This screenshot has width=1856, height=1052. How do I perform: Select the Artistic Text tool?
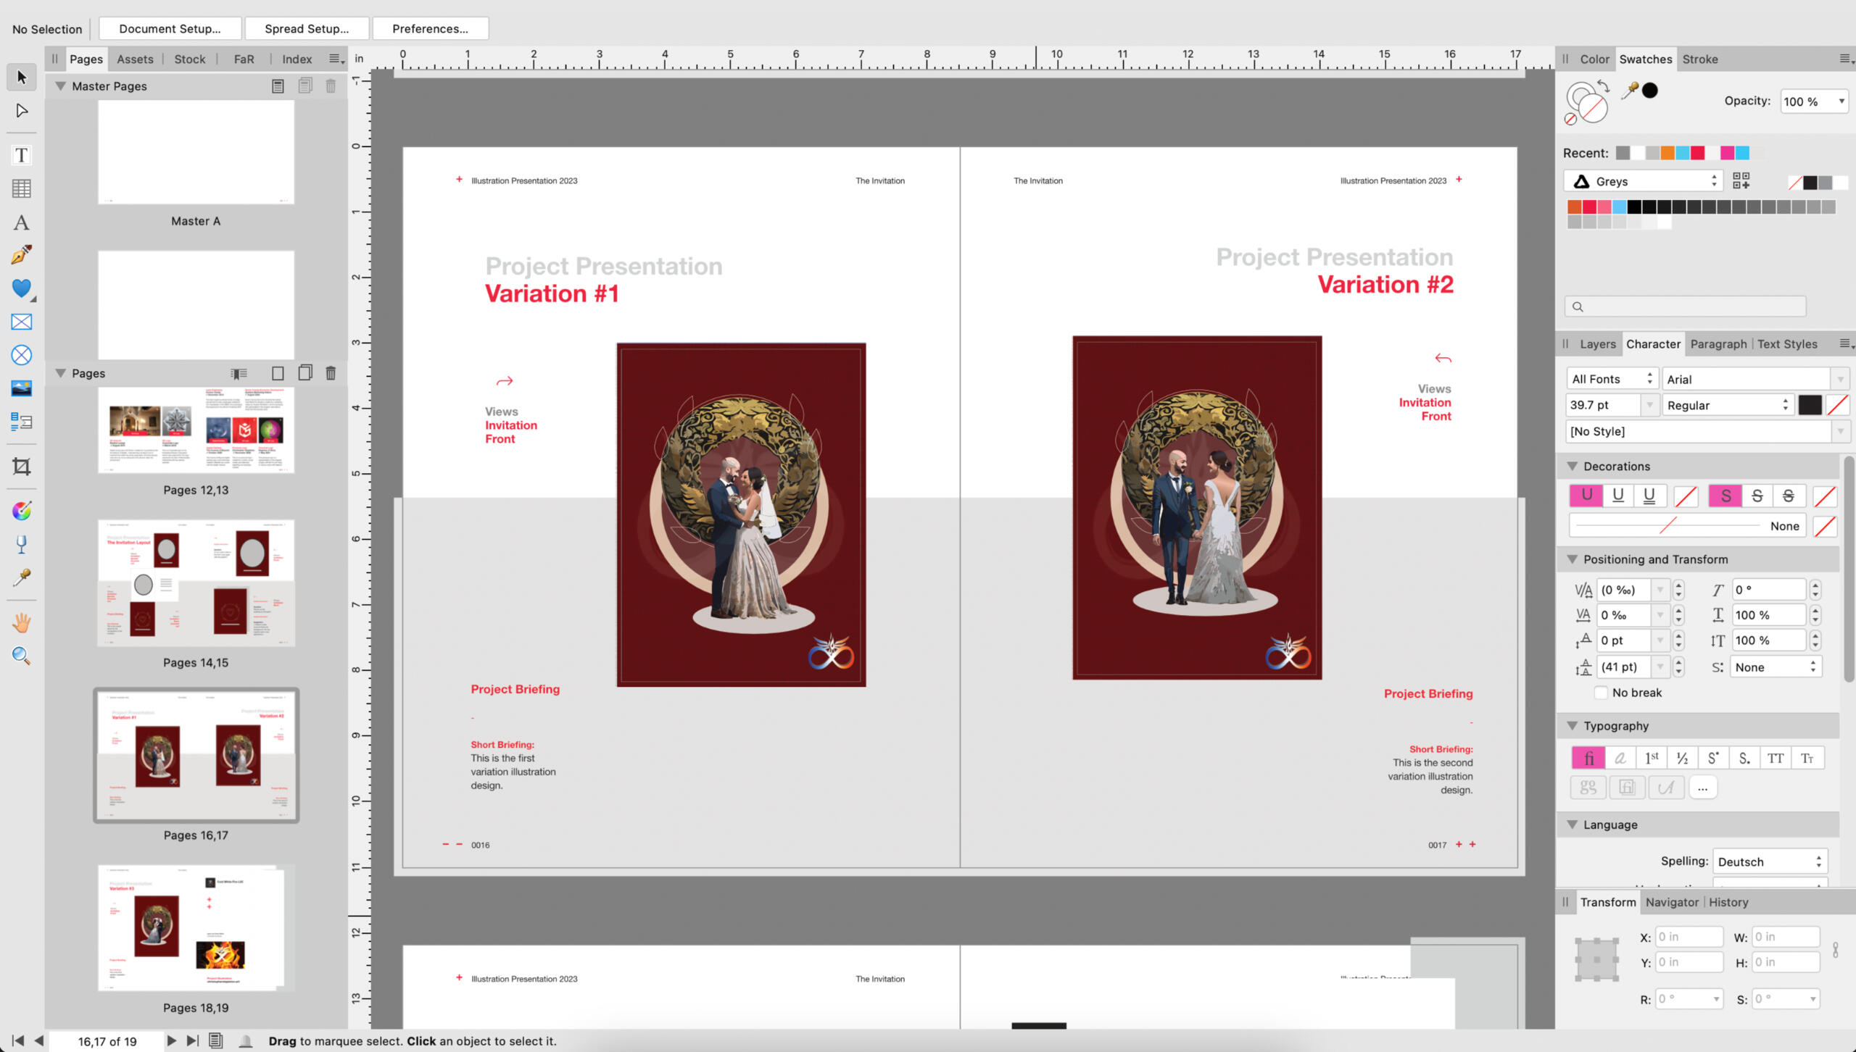(21, 222)
